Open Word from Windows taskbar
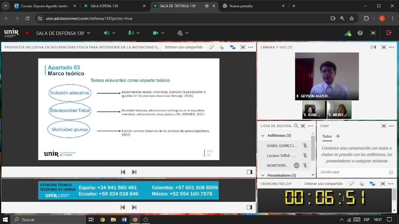Screen dimensions: 399x224 [x=124, y=220]
